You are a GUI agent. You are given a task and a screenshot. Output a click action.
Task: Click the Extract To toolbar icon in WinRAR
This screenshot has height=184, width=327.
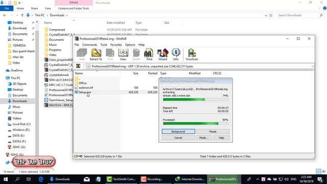pos(96,55)
